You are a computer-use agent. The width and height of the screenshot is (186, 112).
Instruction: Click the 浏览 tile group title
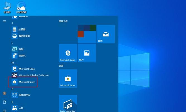point(61,66)
